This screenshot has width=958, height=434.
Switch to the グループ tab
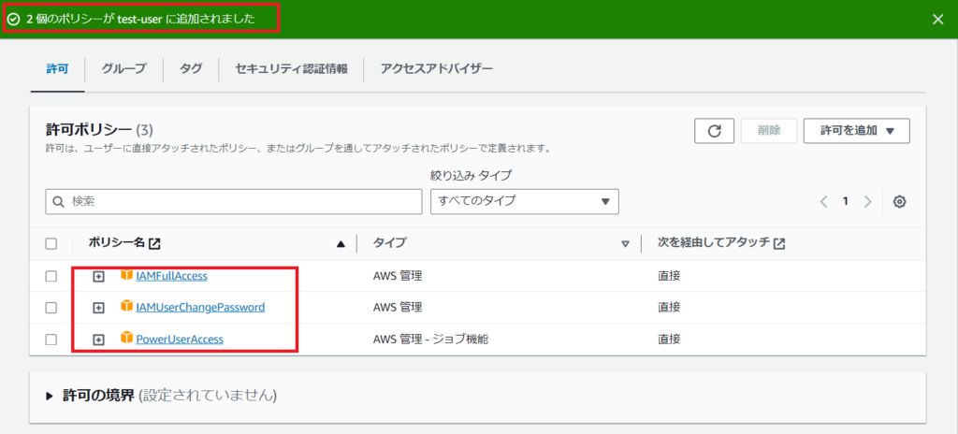(x=123, y=69)
